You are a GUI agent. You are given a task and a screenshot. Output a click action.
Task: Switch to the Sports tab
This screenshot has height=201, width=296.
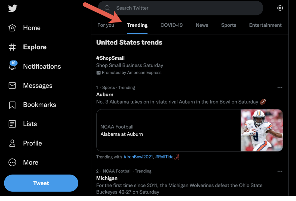[x=228, y=25]
